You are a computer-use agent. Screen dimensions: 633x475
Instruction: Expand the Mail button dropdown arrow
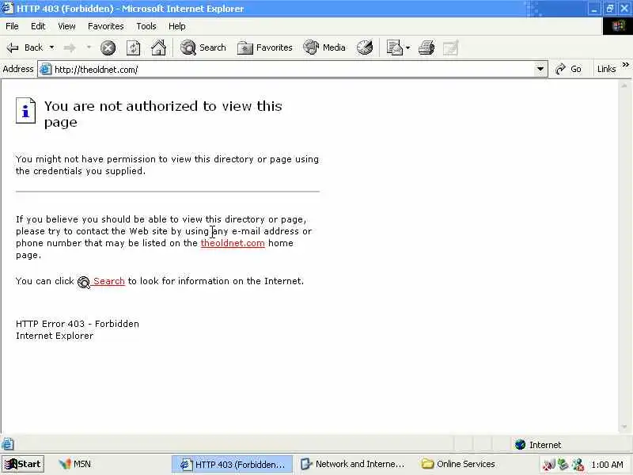point(407,47)
